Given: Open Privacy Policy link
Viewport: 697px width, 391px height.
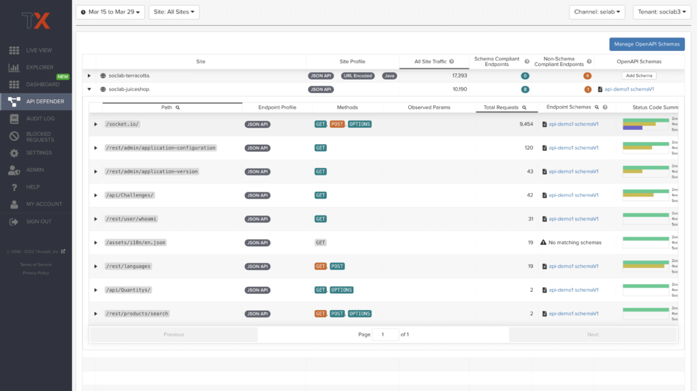Looking at the screenshot, I should point(36,273).
